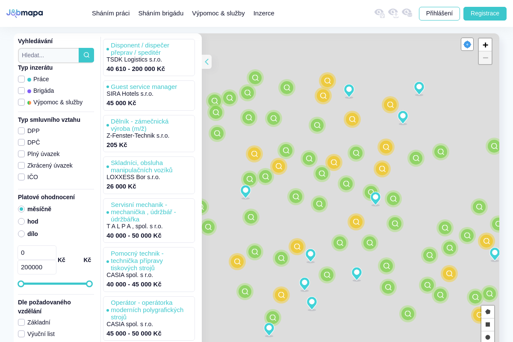Click the Platové ohodnocení heading
The image size is (513, 342).
coord(46,197)
